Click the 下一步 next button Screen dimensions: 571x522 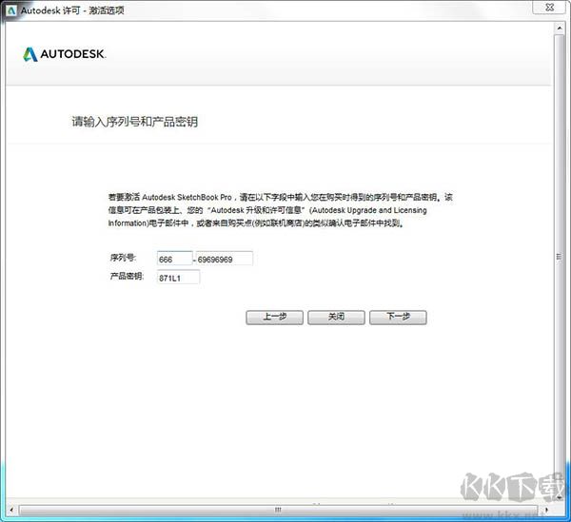(x=398, y=318)
